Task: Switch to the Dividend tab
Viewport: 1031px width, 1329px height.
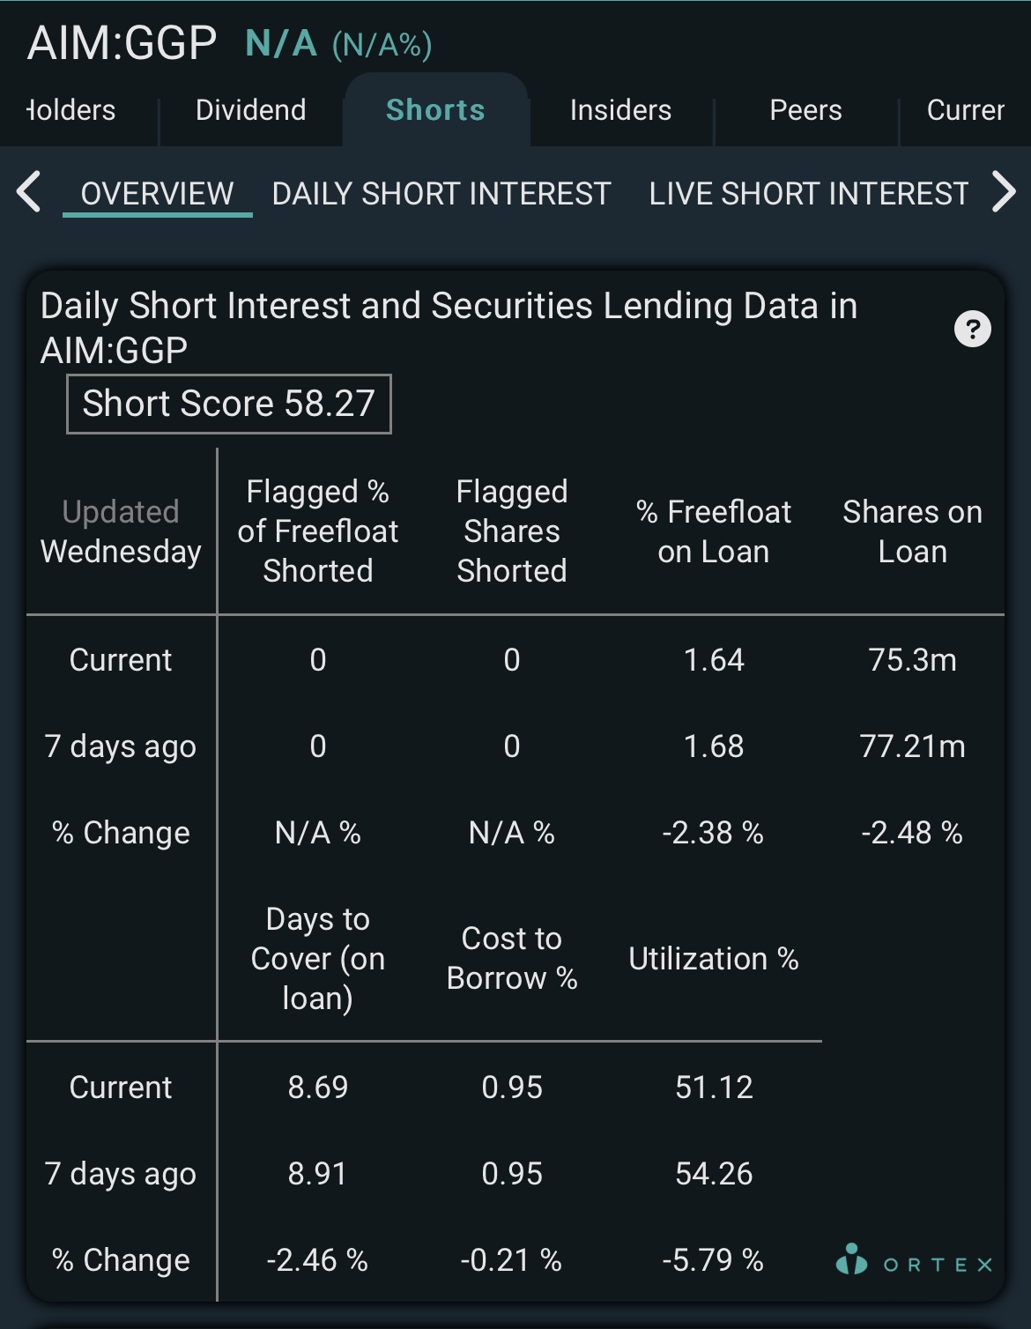Action: pos(251,110)
